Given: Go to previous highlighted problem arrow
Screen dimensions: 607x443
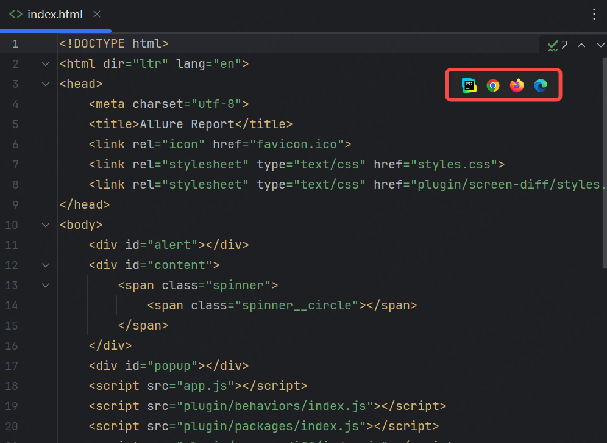Looking at the screenshot, I should (581, 45).
